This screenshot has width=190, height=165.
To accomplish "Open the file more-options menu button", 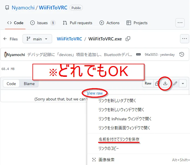I will coord(184,39).
